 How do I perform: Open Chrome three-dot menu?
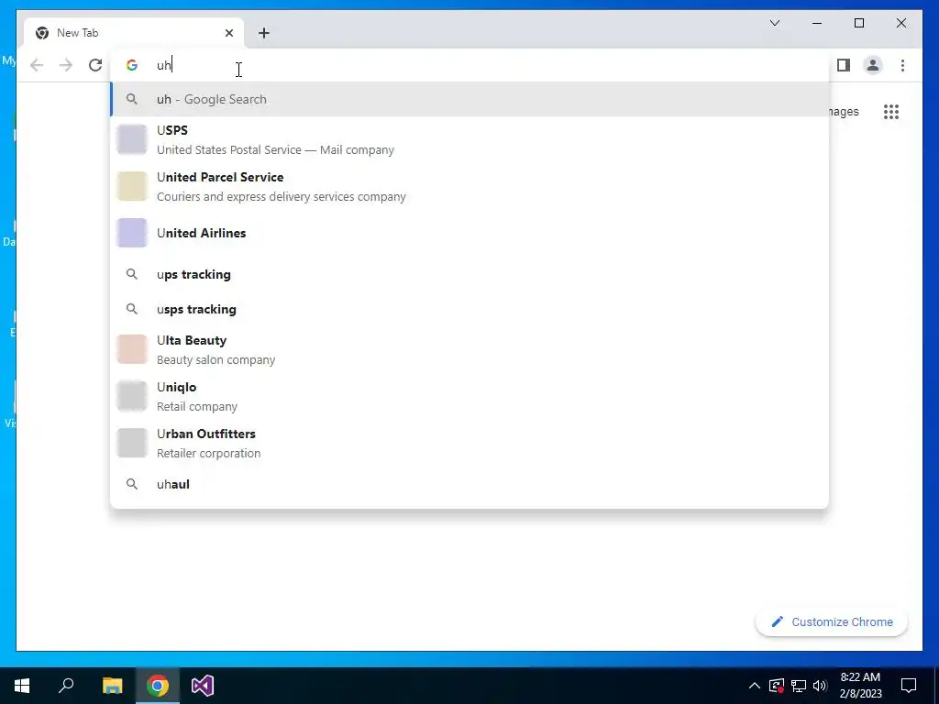(x=902, y=65)
